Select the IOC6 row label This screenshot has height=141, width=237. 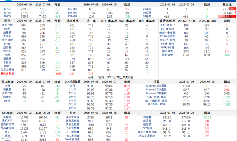coord(7,66)
